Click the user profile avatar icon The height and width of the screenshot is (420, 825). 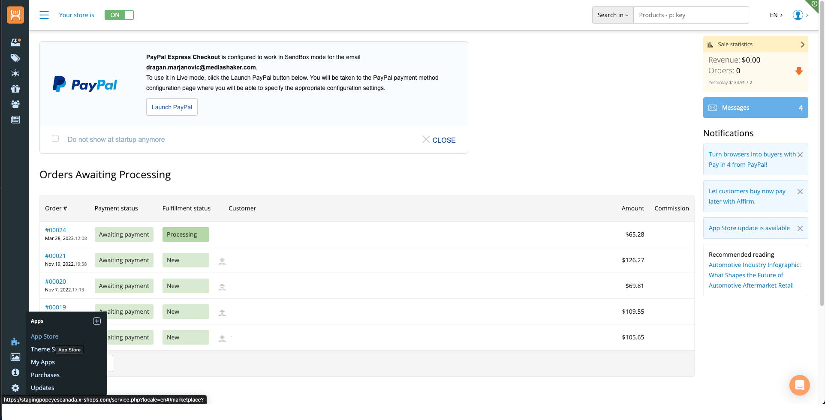pos(798,15)
